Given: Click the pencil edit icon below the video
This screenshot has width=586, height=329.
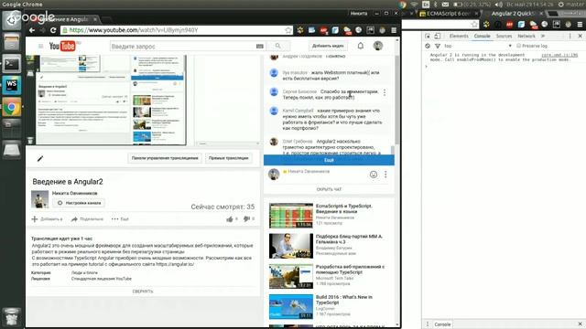Looking at the screenshot, I should [40, 158].
